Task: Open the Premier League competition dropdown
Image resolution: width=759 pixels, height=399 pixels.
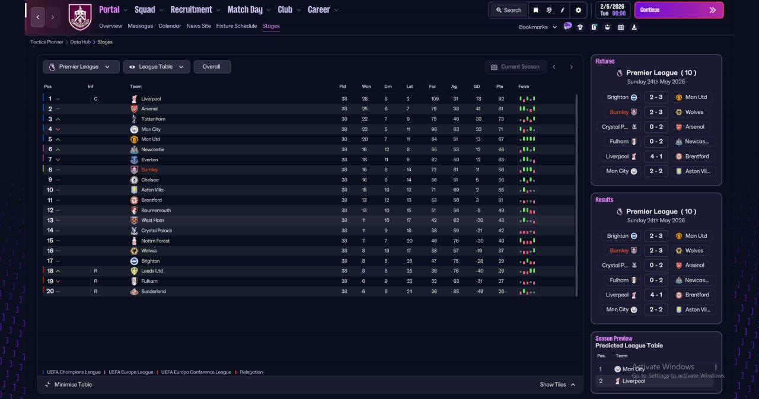Action: point(81,67)
